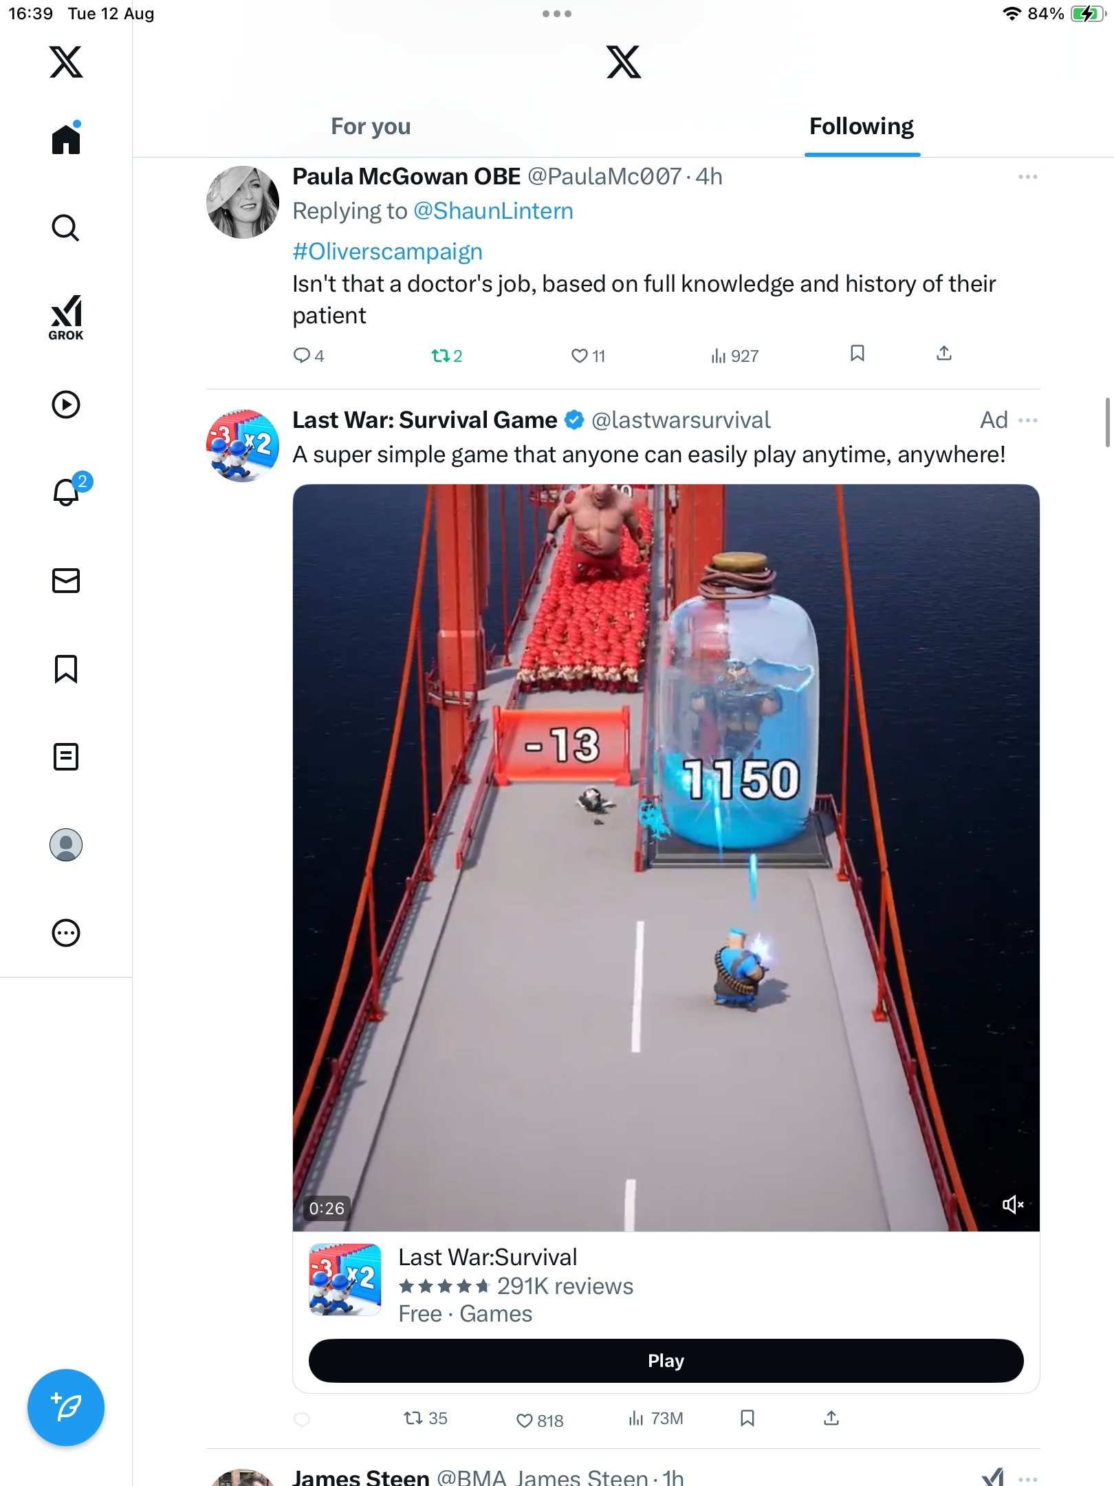Open more options on Paula McGowan's post
Viewport: 1114px width, 1486px height.
(1027, 177)
